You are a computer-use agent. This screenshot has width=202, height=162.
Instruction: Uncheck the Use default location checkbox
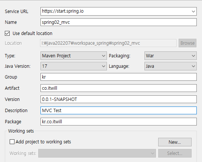click(x=7, y=33)
